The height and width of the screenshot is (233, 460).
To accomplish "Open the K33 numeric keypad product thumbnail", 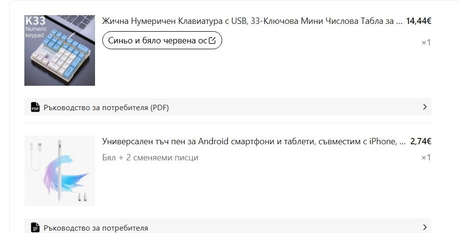I will [59, 50].
